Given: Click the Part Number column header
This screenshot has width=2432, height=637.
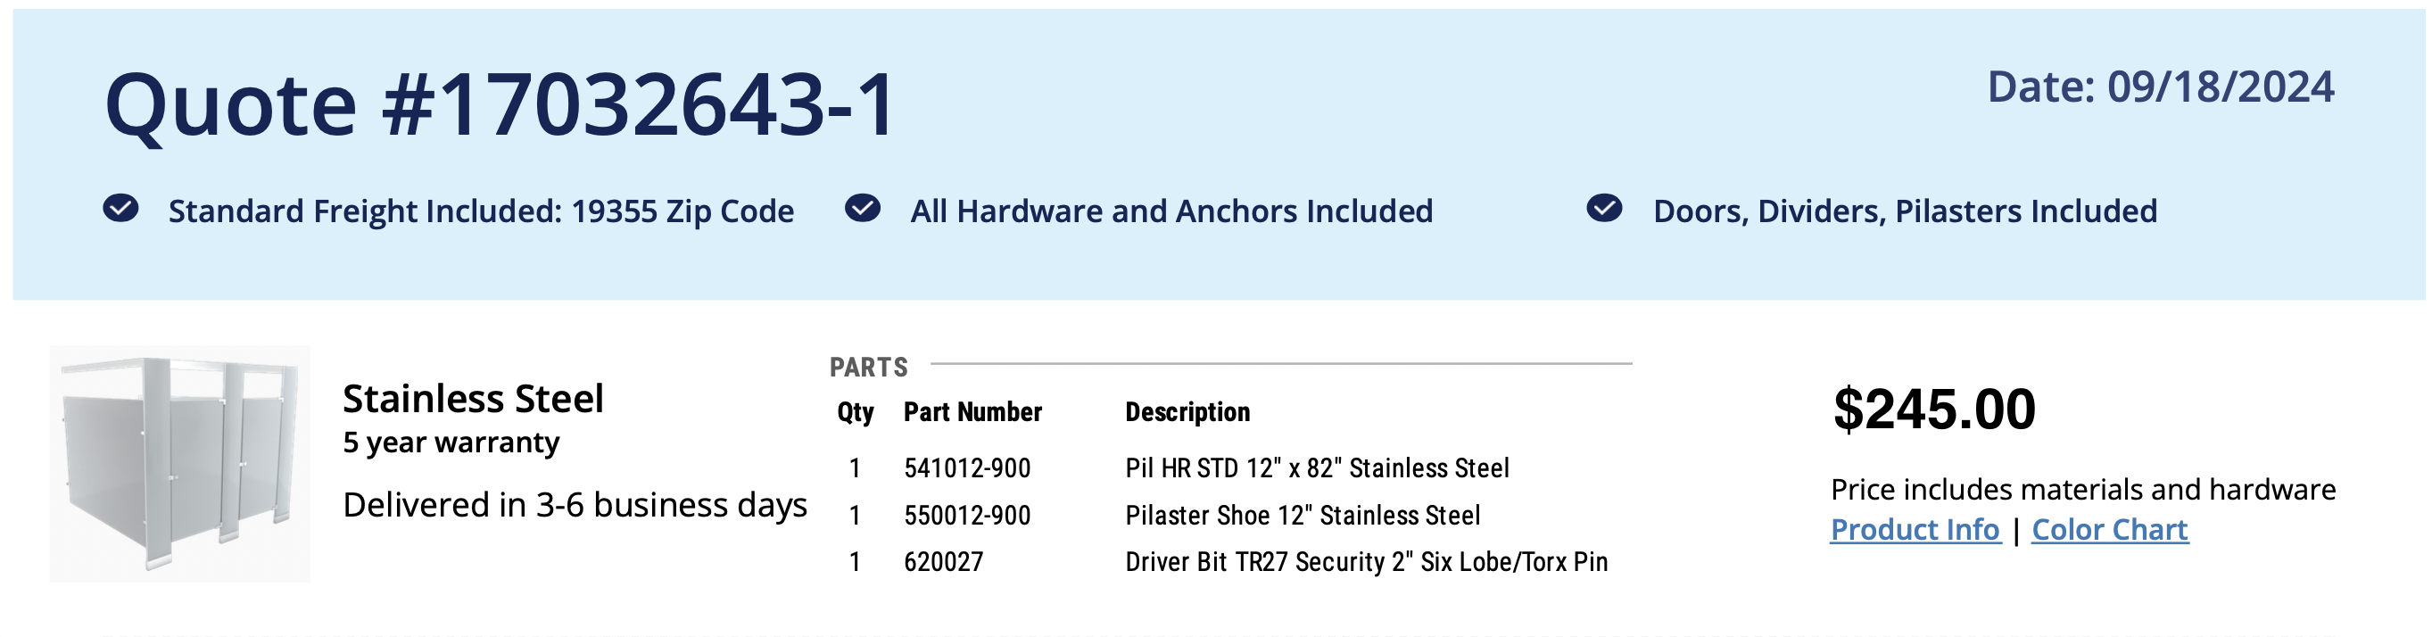Looking at the screenshot, I should [972, 412].
